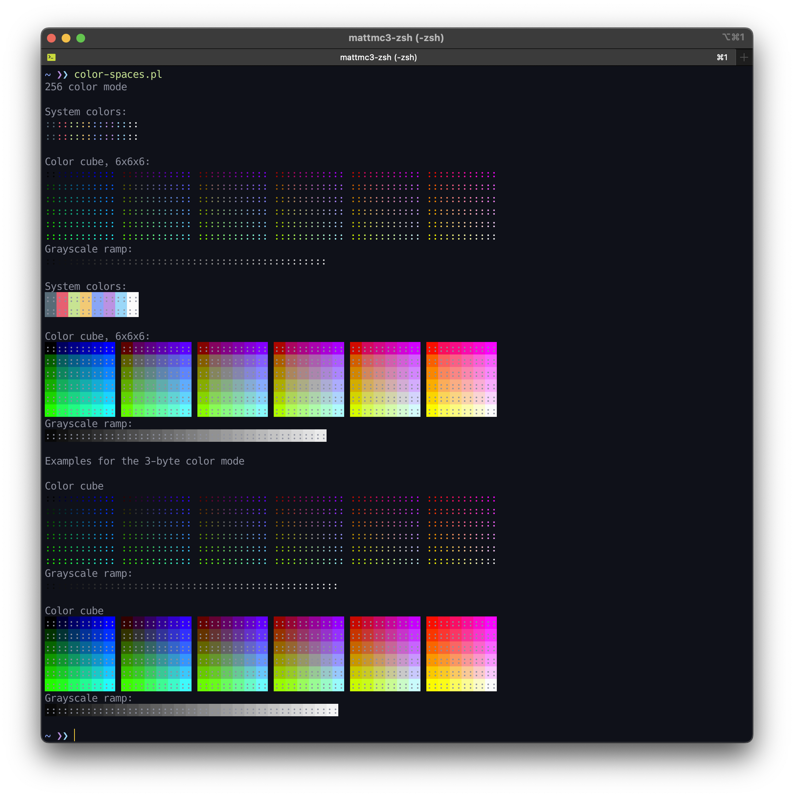Click the yellow-orange system color block

coord(86,305)
